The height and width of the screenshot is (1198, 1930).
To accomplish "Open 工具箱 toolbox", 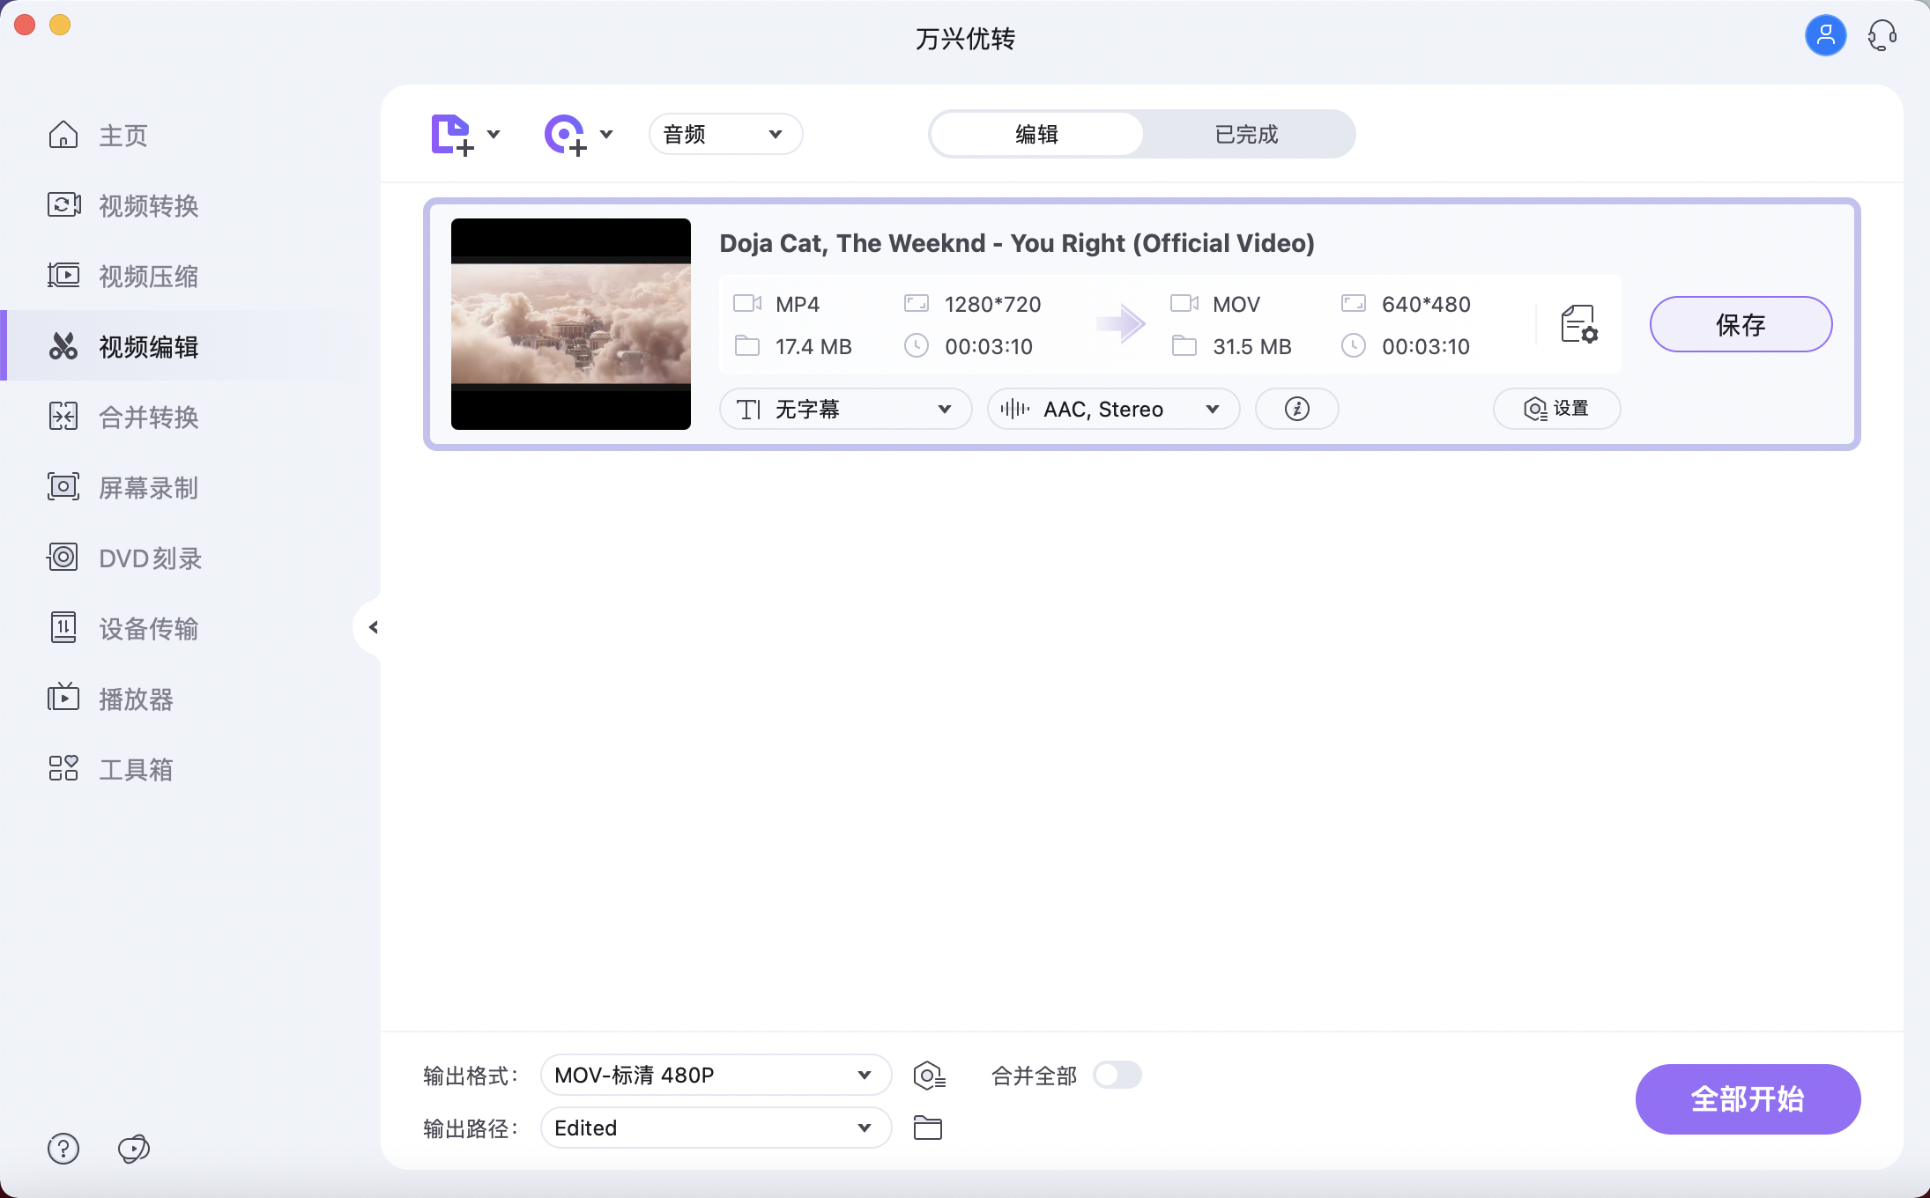I will pyautogui.click(x=110, y=769).
